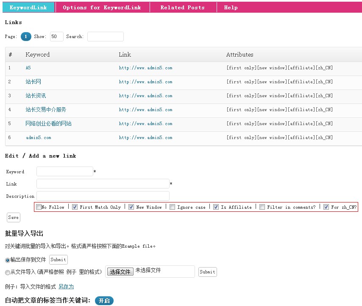Toggle Filter in comments checkbox
Image resolution: width=362 pixels, height=306 pixels.
click(x=262, y=207)
